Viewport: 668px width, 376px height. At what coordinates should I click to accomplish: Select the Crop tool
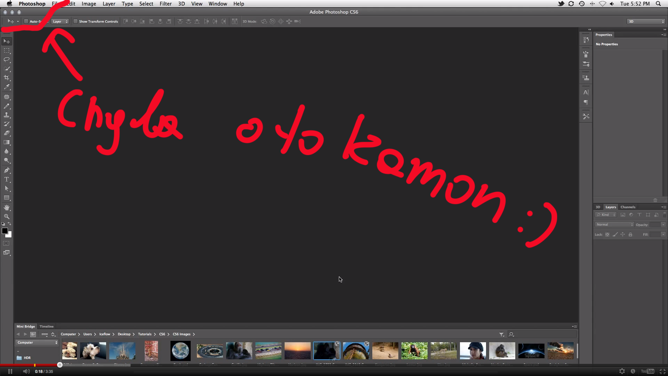7,78
